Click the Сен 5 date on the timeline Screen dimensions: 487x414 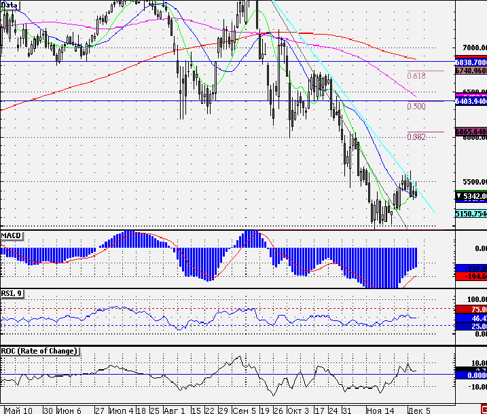tap(245, 411)
